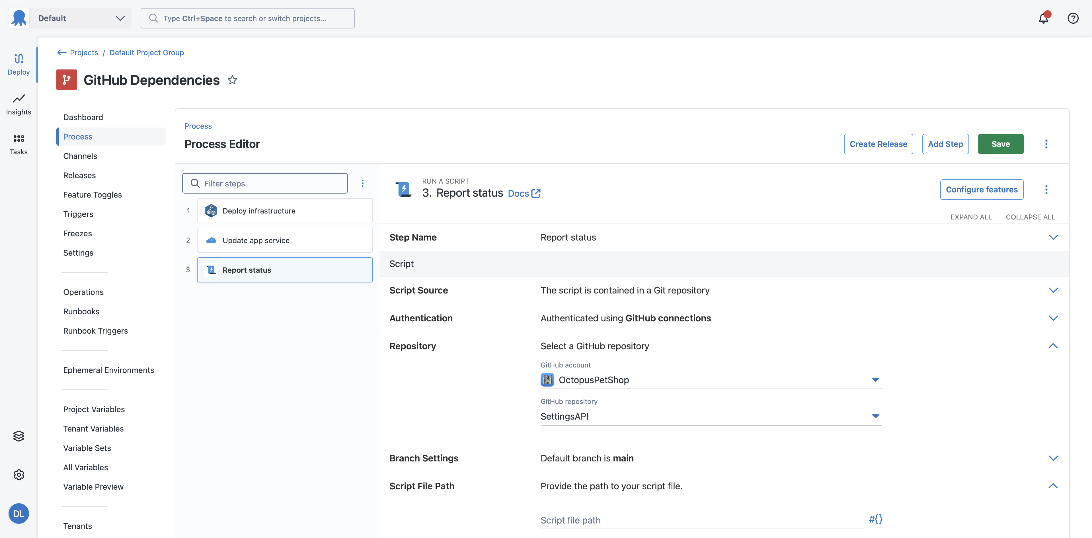Image resolution: width=1092 pixels, height=538 pixels.
Task: Click the help question mark icon
Action: pos(1073,18)
